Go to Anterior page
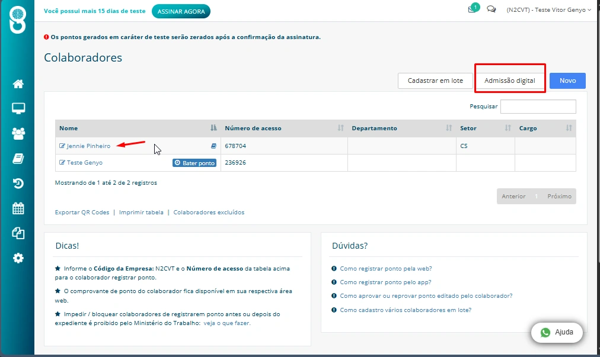Screen dimensions: 600x357 (513, 196)
